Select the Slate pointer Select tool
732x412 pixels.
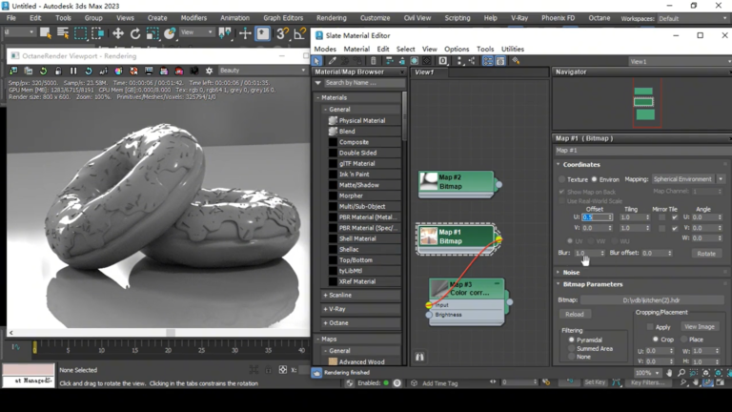coord(317,61)
